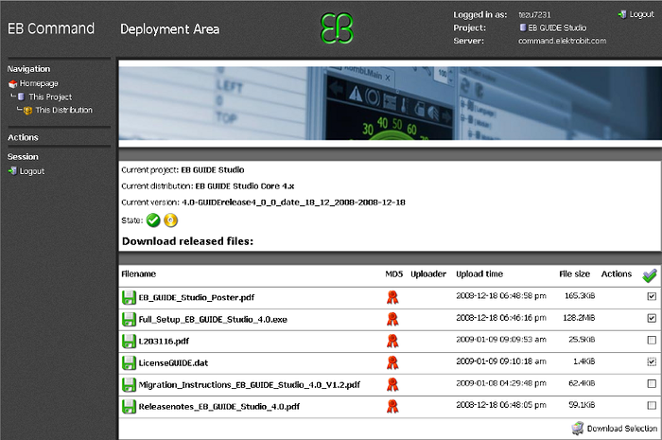Click the yellow disc State icon
The width and height of the screenshot is (662, 440).
pos(170,220)
